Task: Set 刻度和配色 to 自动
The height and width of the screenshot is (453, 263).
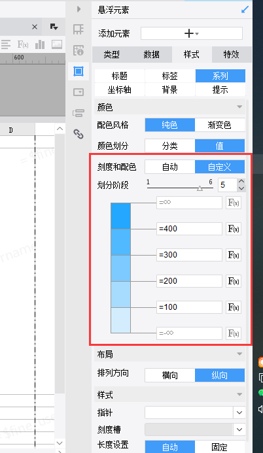Action: [x=170, y=167]
